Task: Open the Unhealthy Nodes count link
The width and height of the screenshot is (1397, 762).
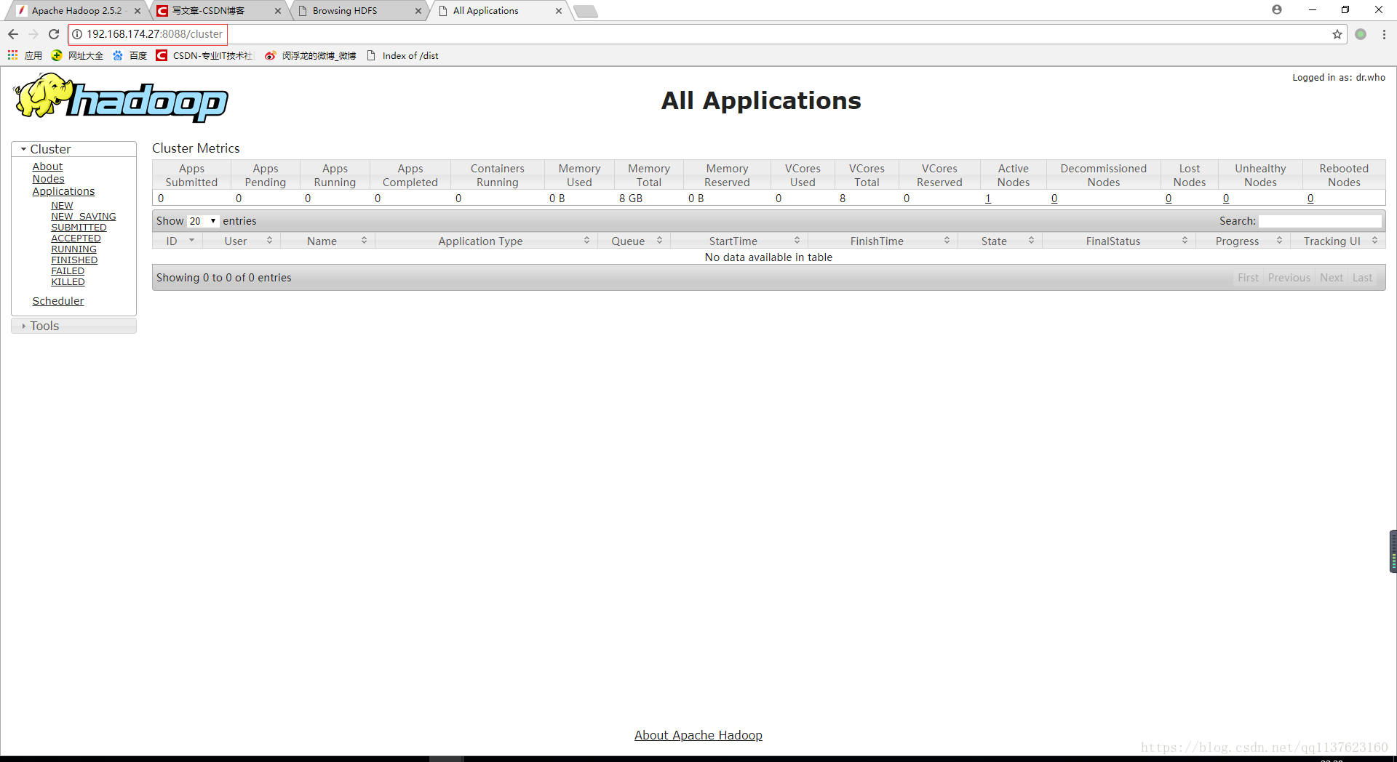Action: [x=1226, y=198]
